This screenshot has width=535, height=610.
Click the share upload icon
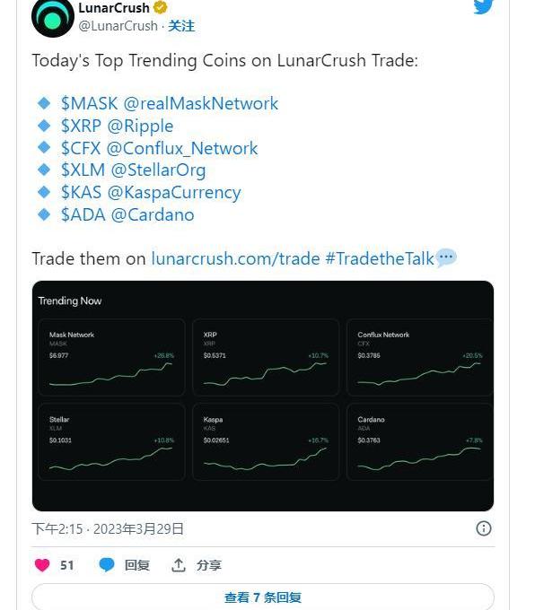(179, 565)
